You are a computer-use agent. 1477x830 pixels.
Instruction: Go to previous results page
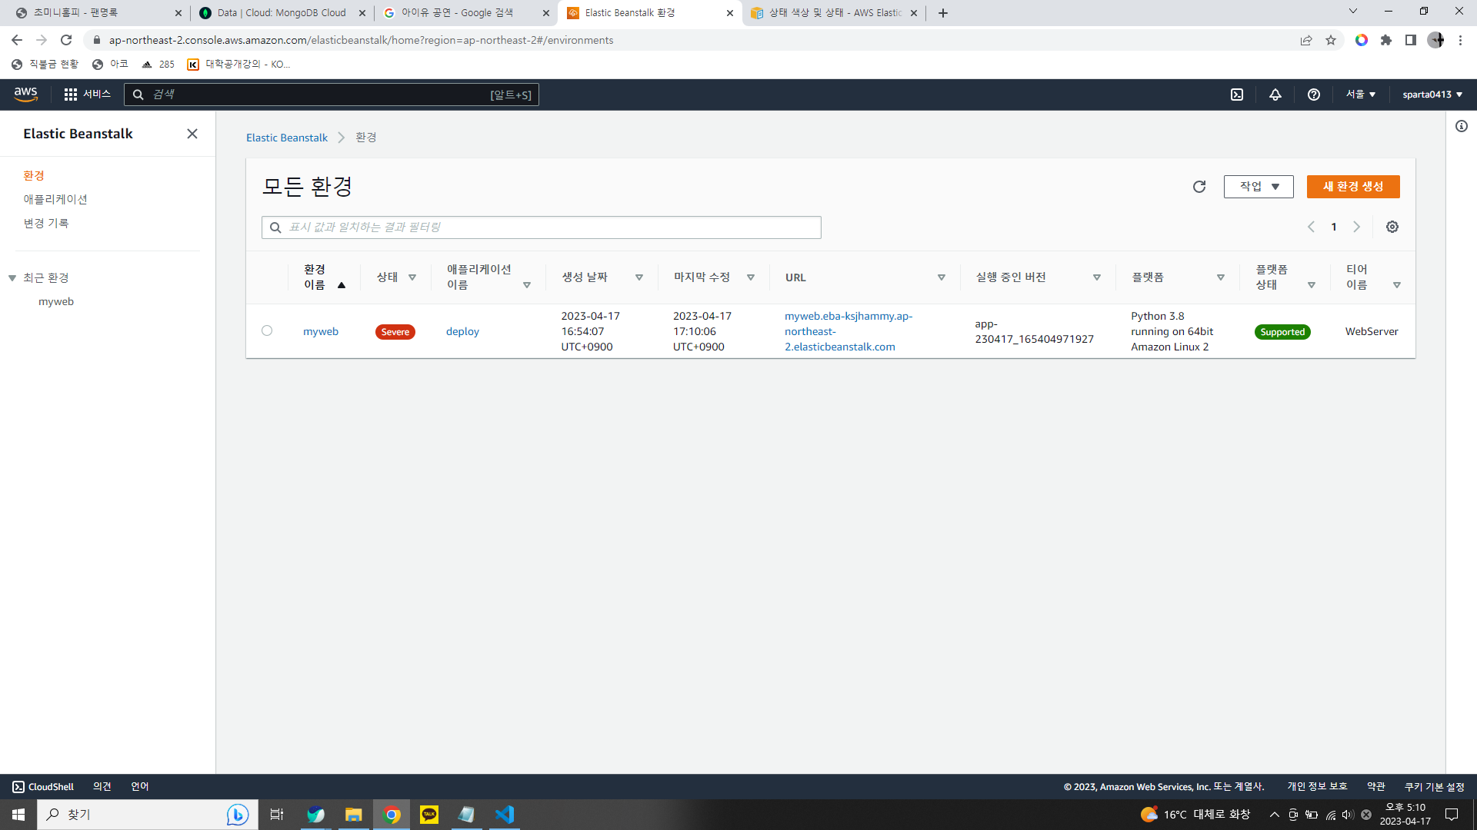tap(1311, 227)
